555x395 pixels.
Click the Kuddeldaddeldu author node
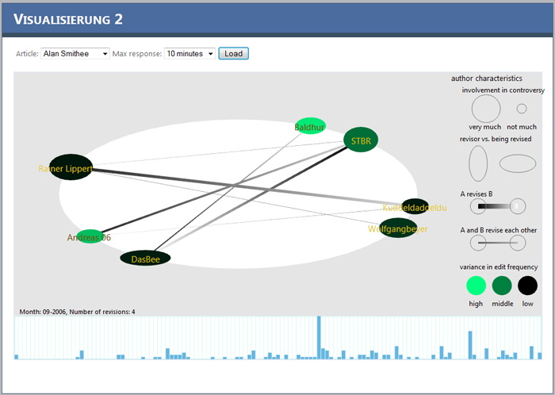tap(415, 206)
